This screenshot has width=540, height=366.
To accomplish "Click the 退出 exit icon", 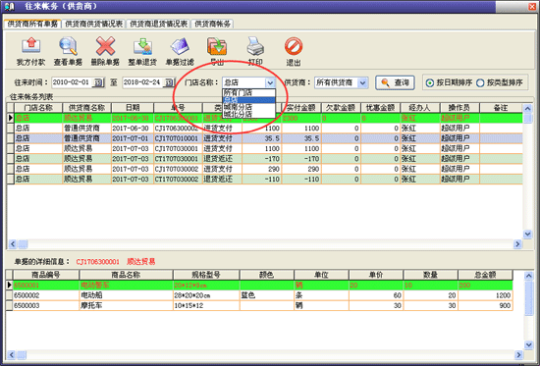I will (x=294, y=46).
